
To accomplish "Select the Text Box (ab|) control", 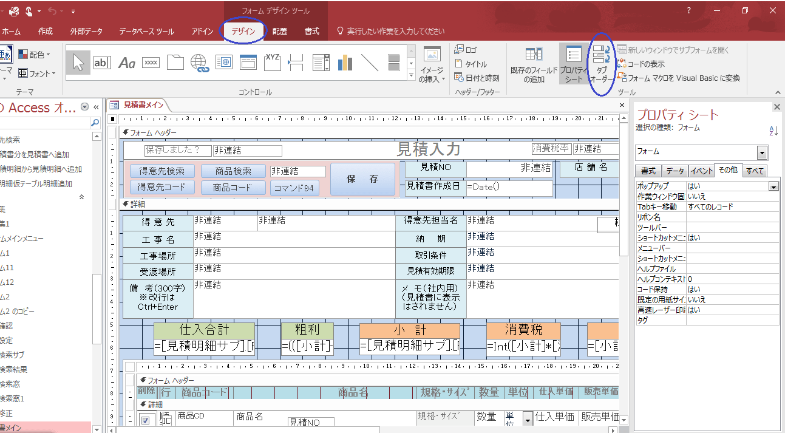I will point(102,63).
